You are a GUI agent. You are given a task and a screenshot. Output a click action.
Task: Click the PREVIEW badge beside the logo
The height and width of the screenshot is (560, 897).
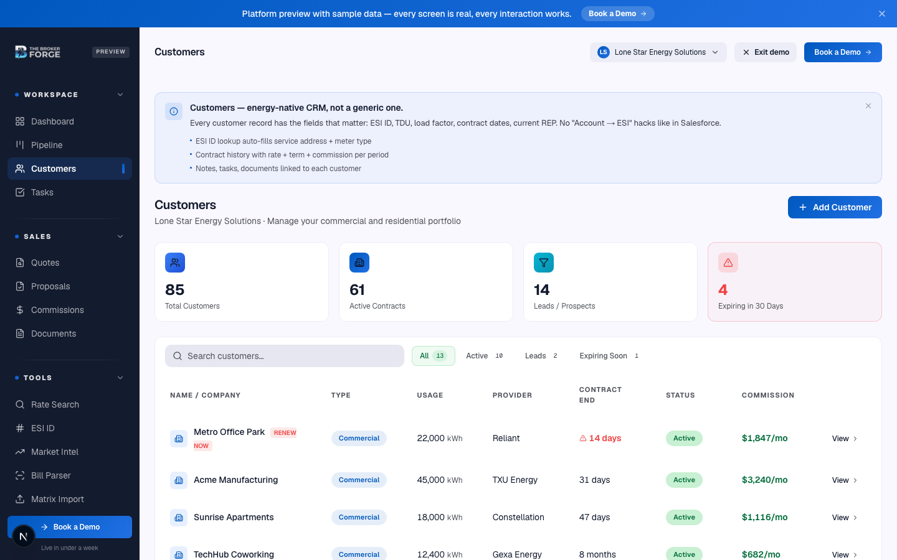(111, 52)
